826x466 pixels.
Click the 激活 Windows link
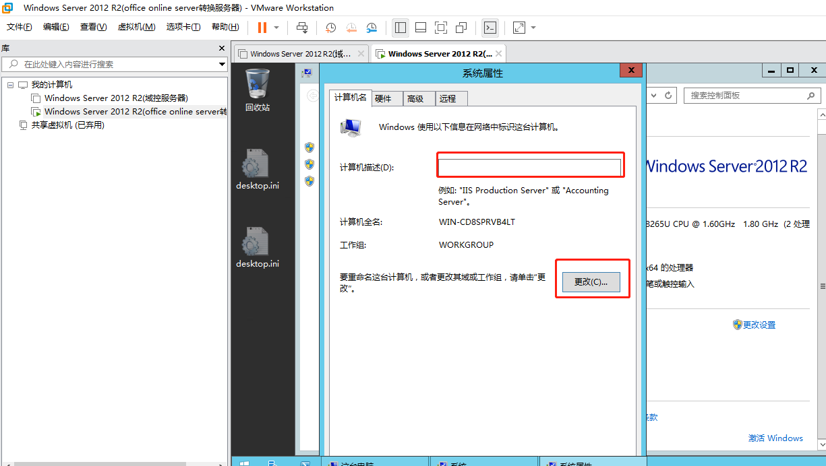[x=775, y=438]
